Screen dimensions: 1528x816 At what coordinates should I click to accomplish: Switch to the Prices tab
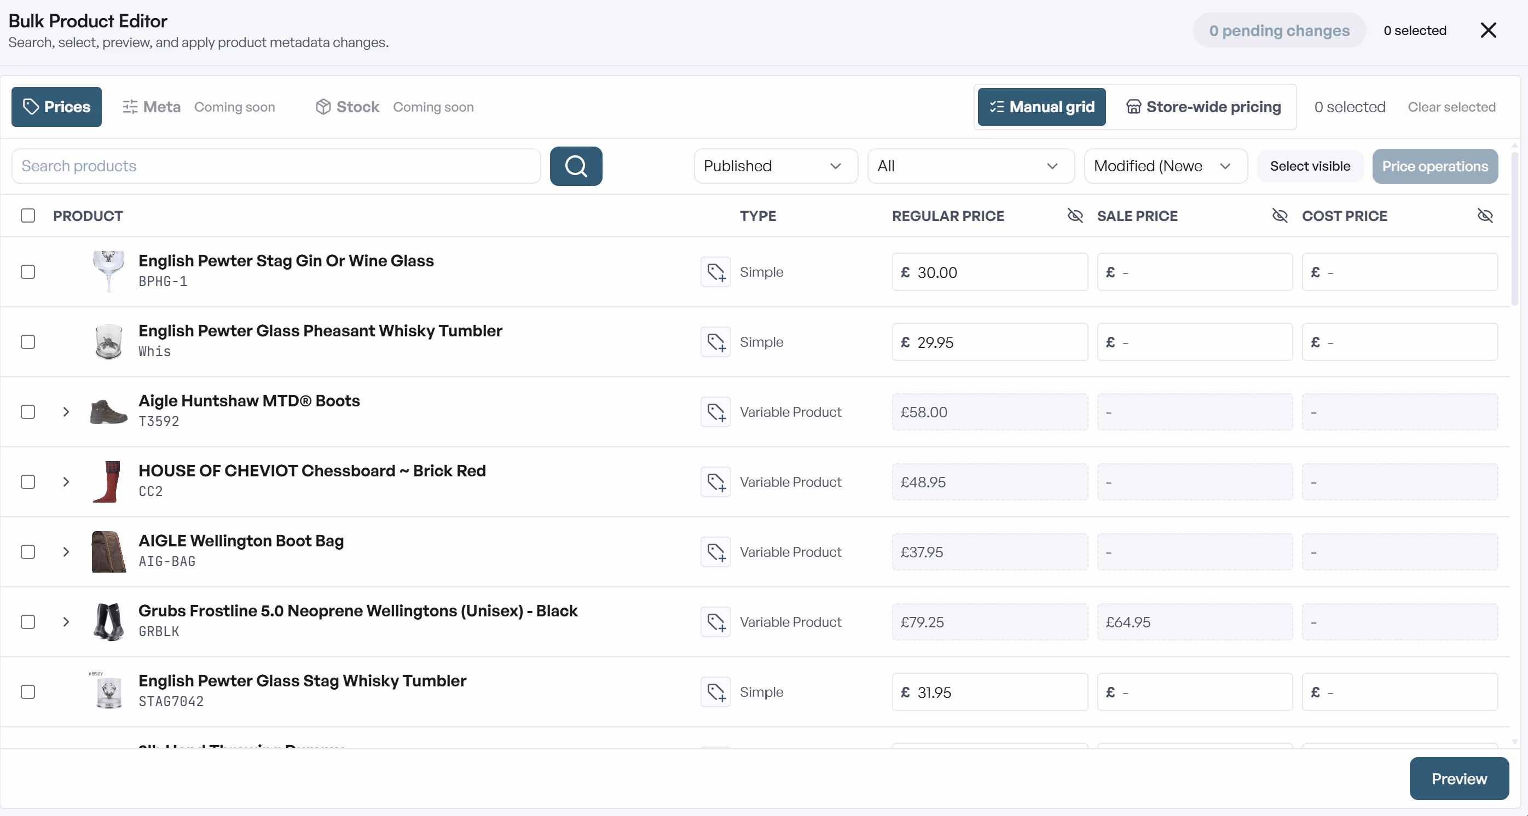point(56,107)
